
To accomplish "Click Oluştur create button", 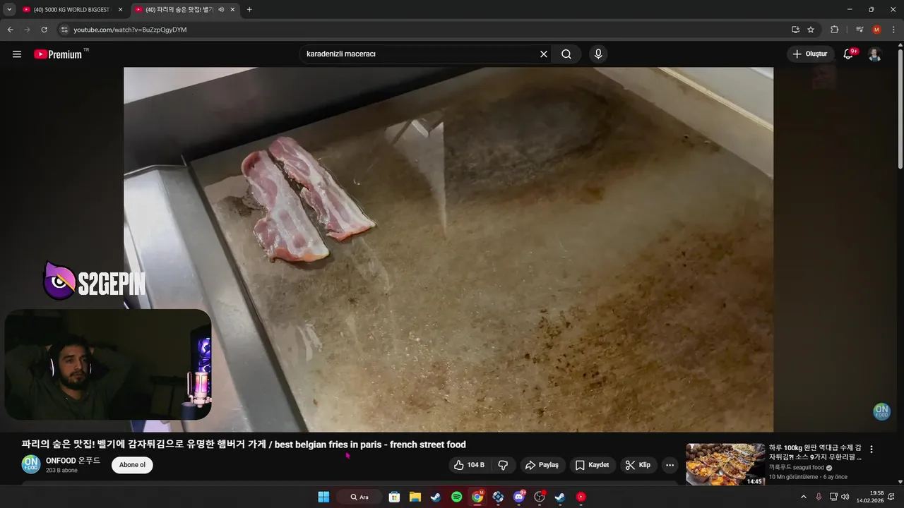I will [x=811, y=54].
